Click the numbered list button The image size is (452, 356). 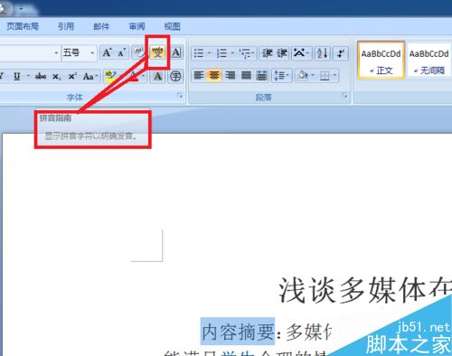pyautogui.click(x=221, y=53)
